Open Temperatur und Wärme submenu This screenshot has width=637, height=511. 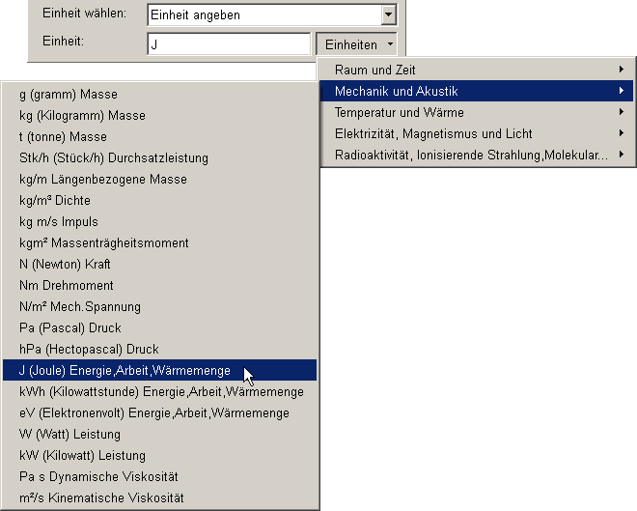(x=477, y=112)
